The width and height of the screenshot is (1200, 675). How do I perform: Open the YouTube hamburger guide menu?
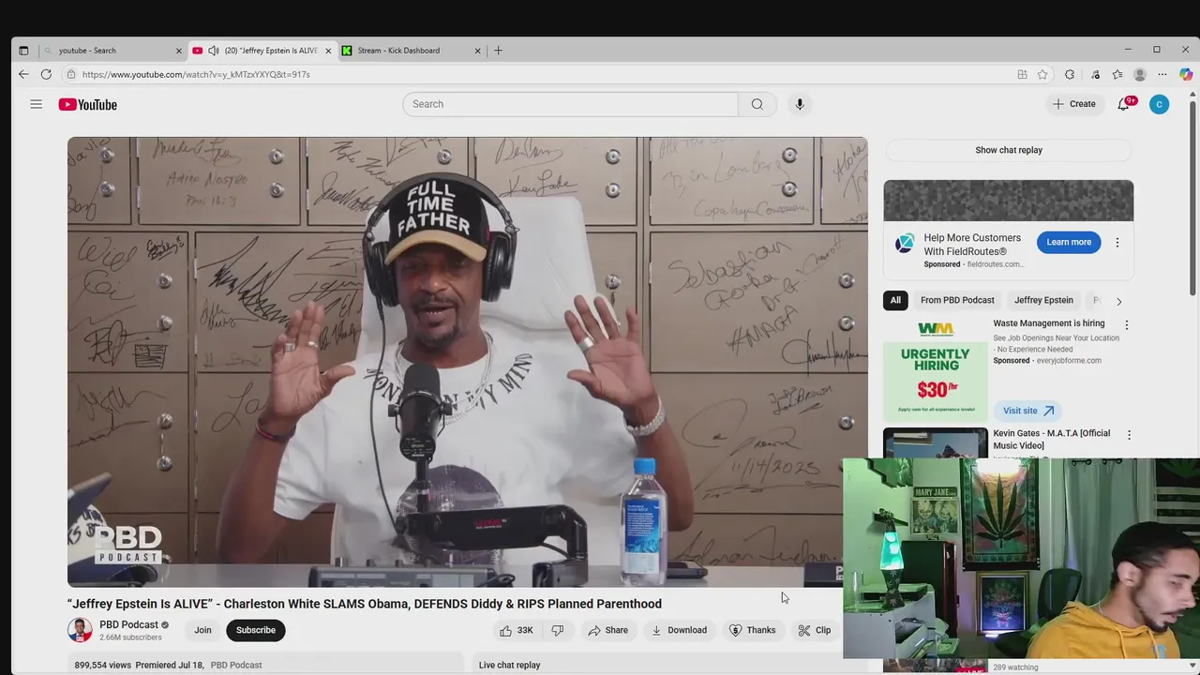point(36,104)
